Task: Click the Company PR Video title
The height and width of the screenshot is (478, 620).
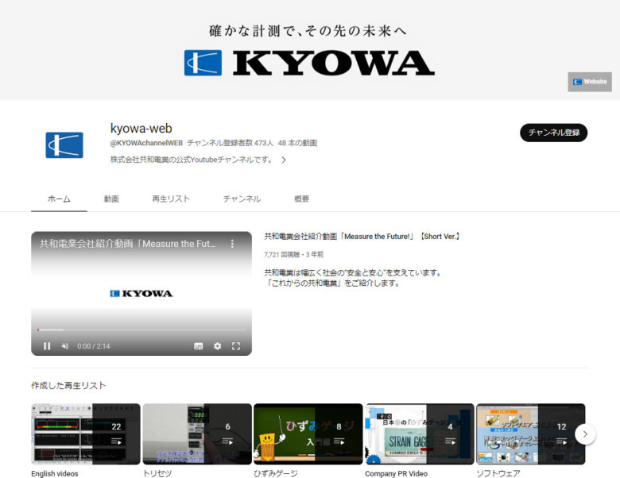Action: click(396, 473)
